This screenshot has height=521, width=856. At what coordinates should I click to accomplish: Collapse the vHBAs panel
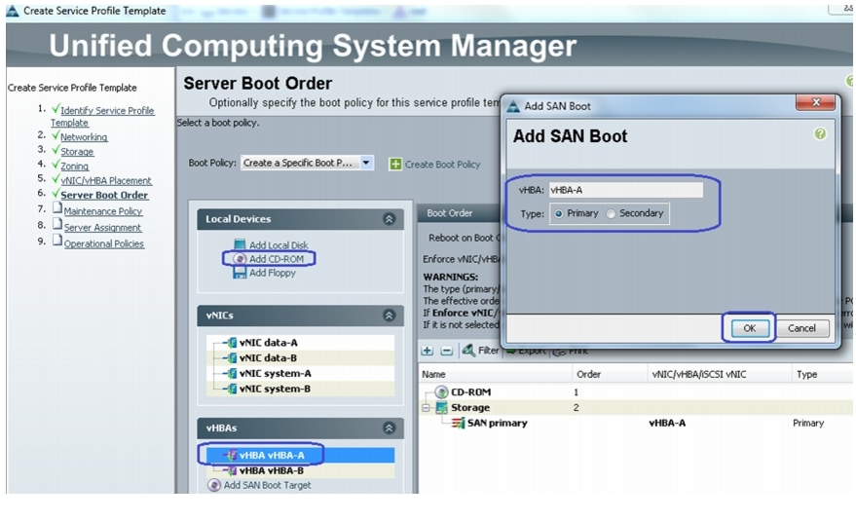click(x=390, y=428)
